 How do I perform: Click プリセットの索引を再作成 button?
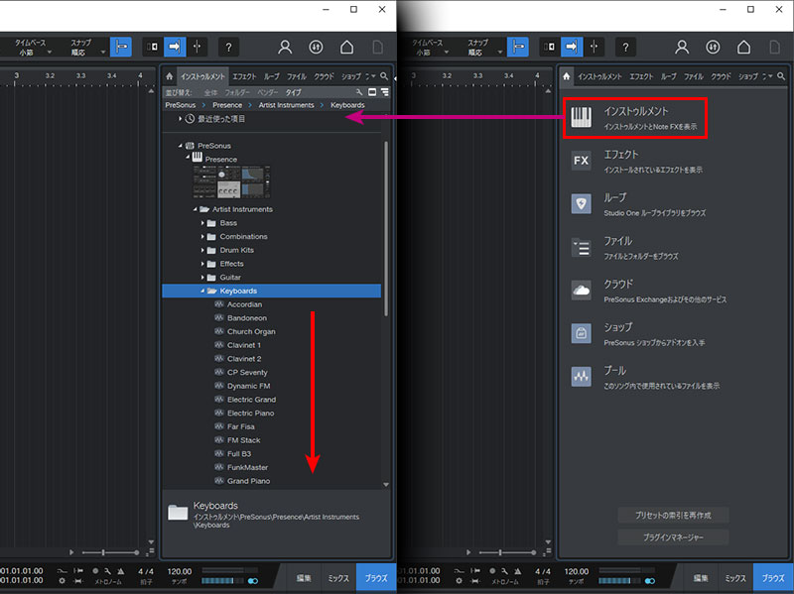click(x=673, y=515)
